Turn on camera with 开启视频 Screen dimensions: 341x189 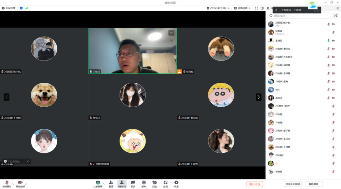point(20,183)
